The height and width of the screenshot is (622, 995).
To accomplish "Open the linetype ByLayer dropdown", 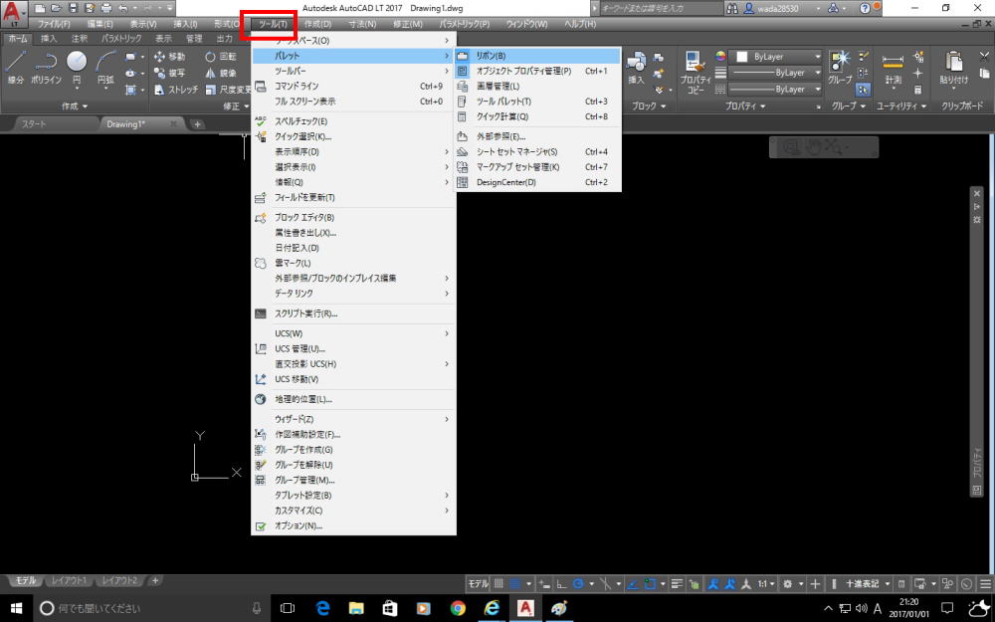I will pyautogui.click(x=777, y=90).
